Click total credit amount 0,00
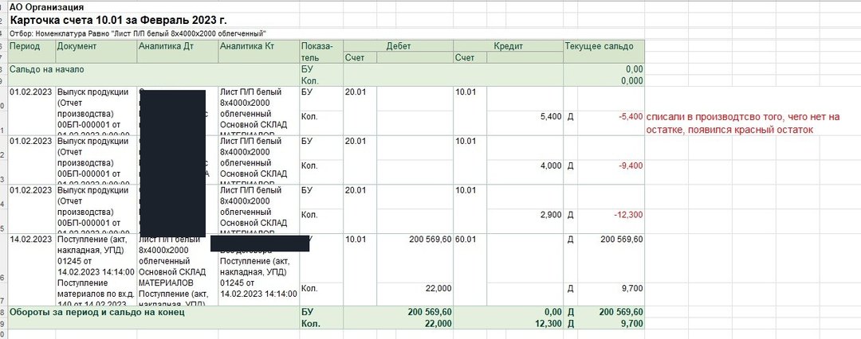861x339 pixels. pyautogui.click(x=552, y=312)
